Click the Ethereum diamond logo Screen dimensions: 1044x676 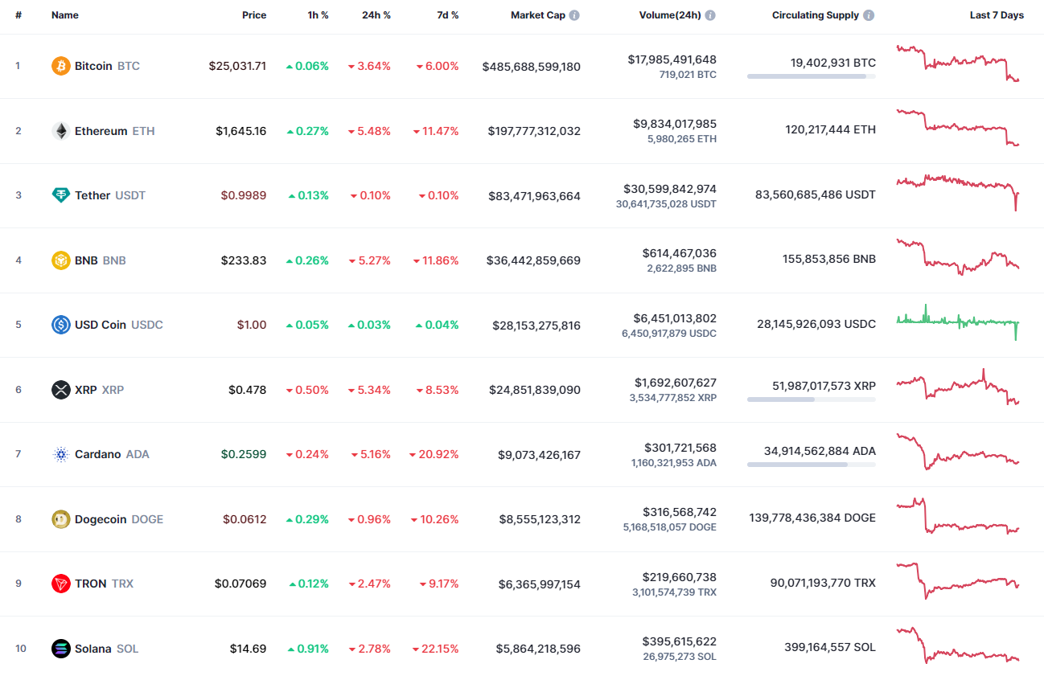tap(60, 130)
